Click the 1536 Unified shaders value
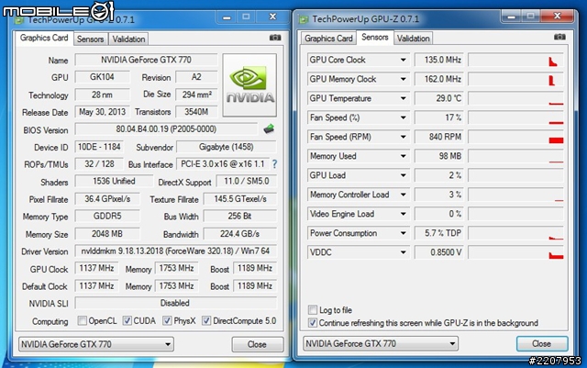This screenshot has width=587, height=368. tap(114, 182)
